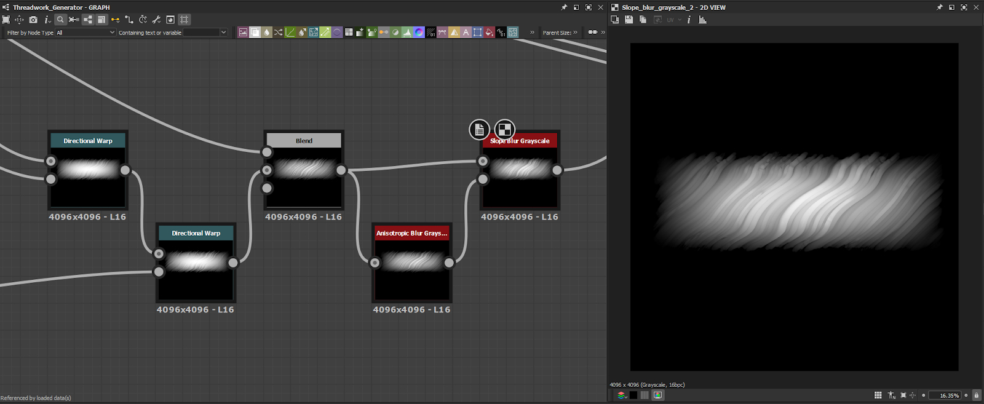The image size is (984, 404).
Task: Toggle 2D view channel display layers icon
Action: (622, 395)
